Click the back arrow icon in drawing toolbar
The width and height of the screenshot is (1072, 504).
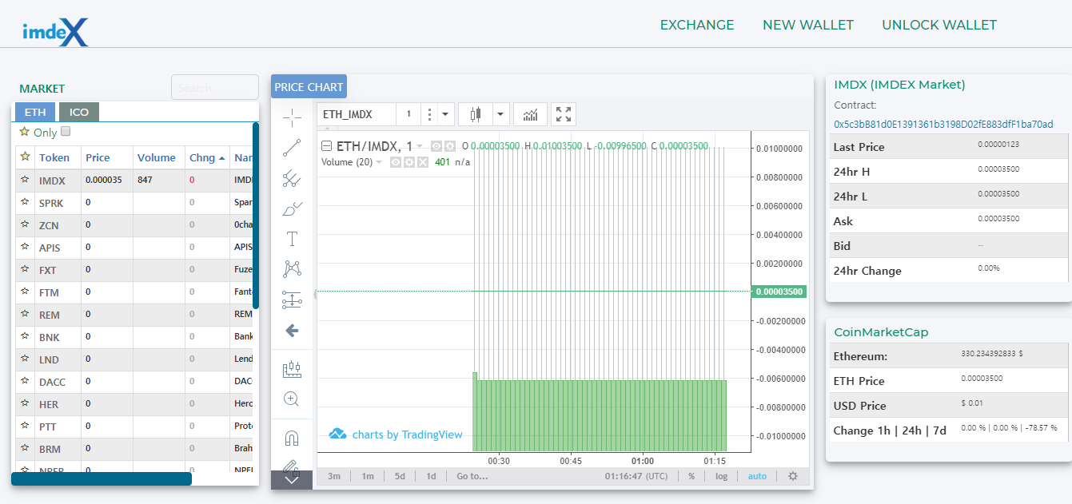292,330
